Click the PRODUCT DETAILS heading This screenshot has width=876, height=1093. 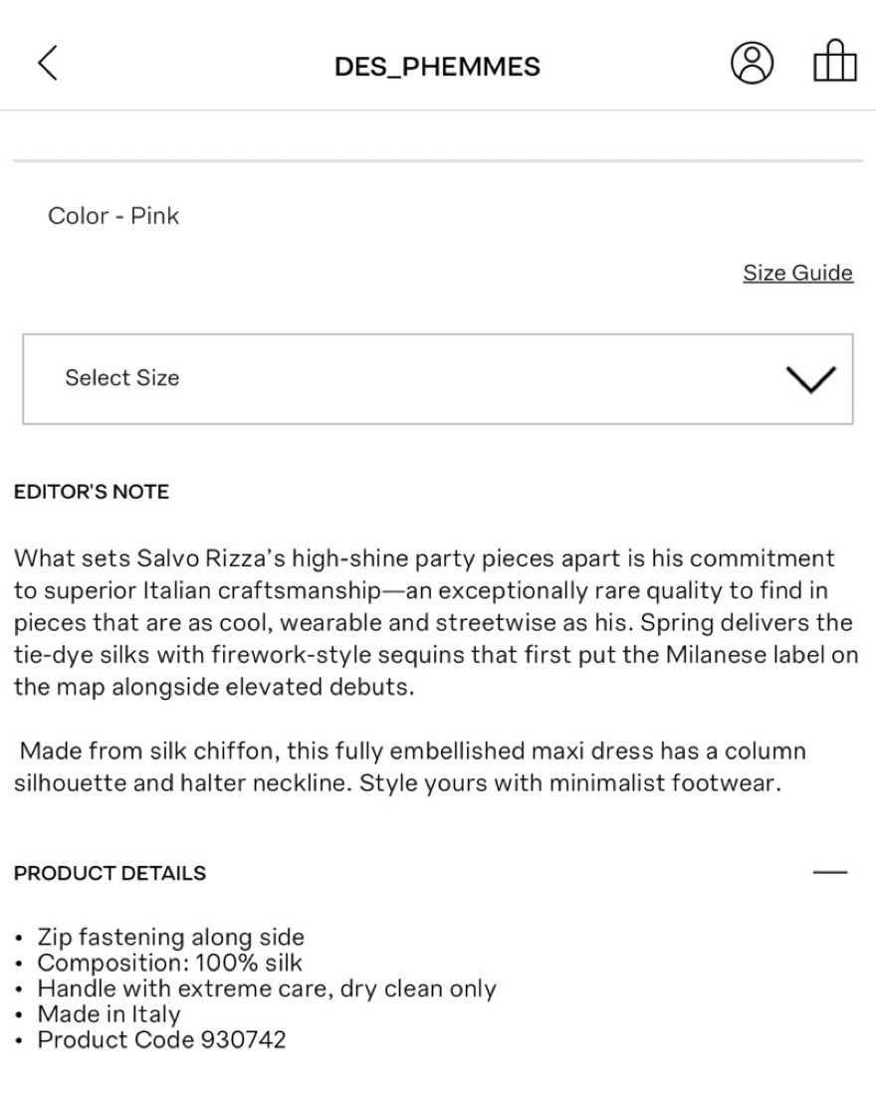click(110, 873)
